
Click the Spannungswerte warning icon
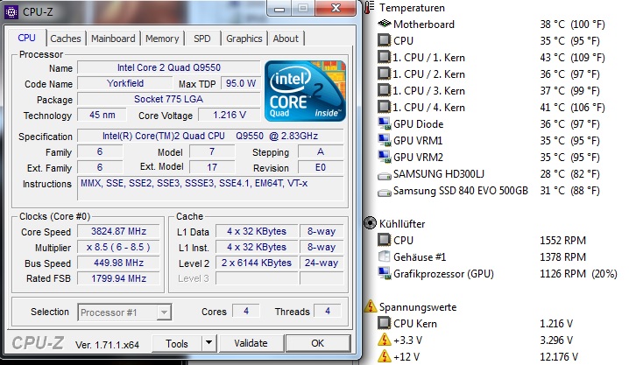370,306
